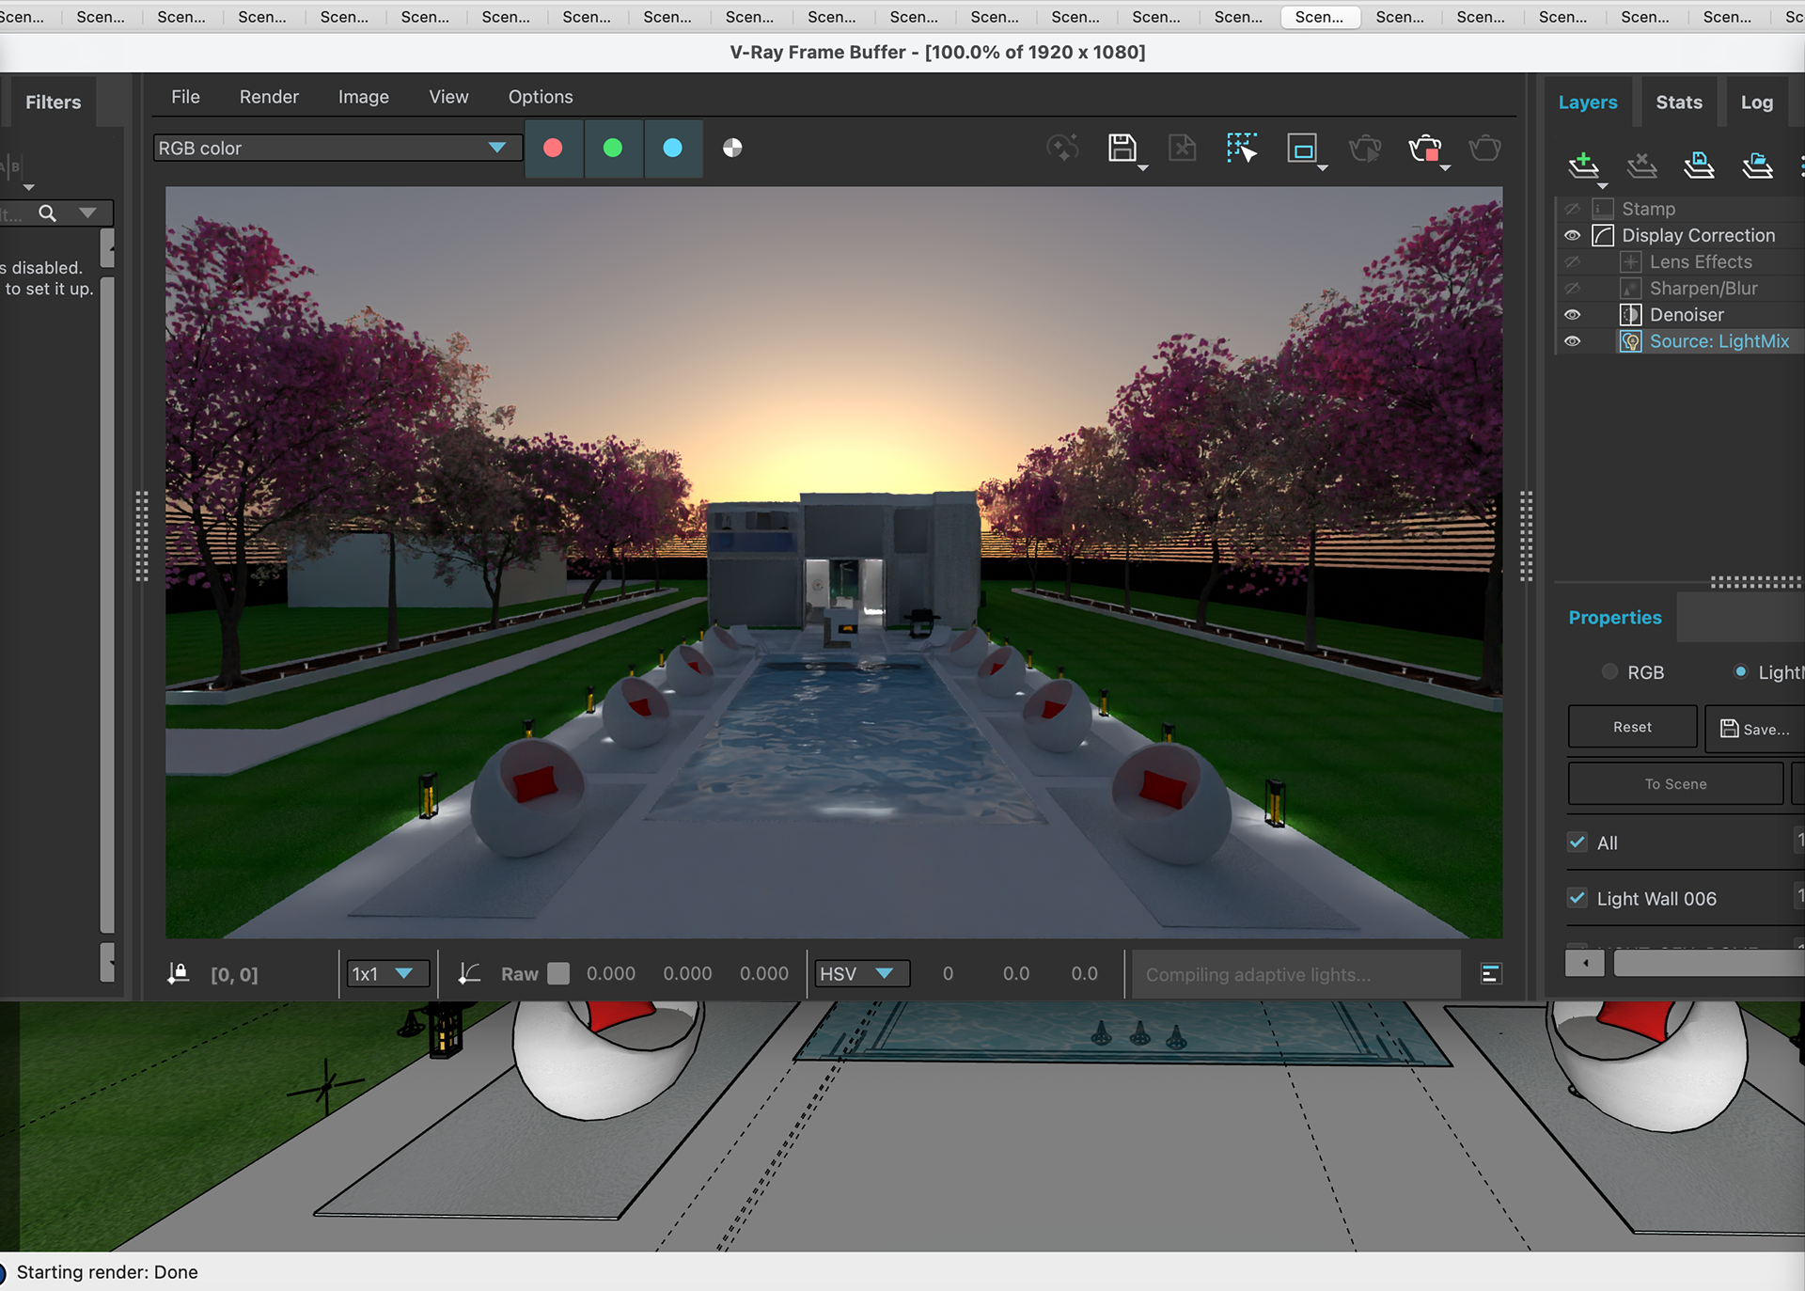
Task: Toggle the blue channel button
Action: [672, 149]
